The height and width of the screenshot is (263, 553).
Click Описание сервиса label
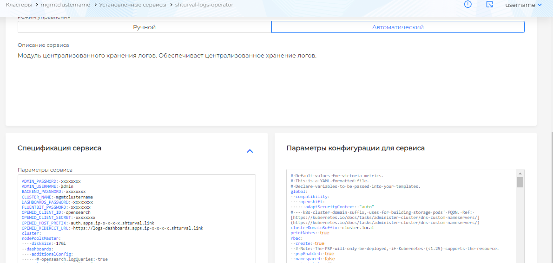[x=43, y=45]
